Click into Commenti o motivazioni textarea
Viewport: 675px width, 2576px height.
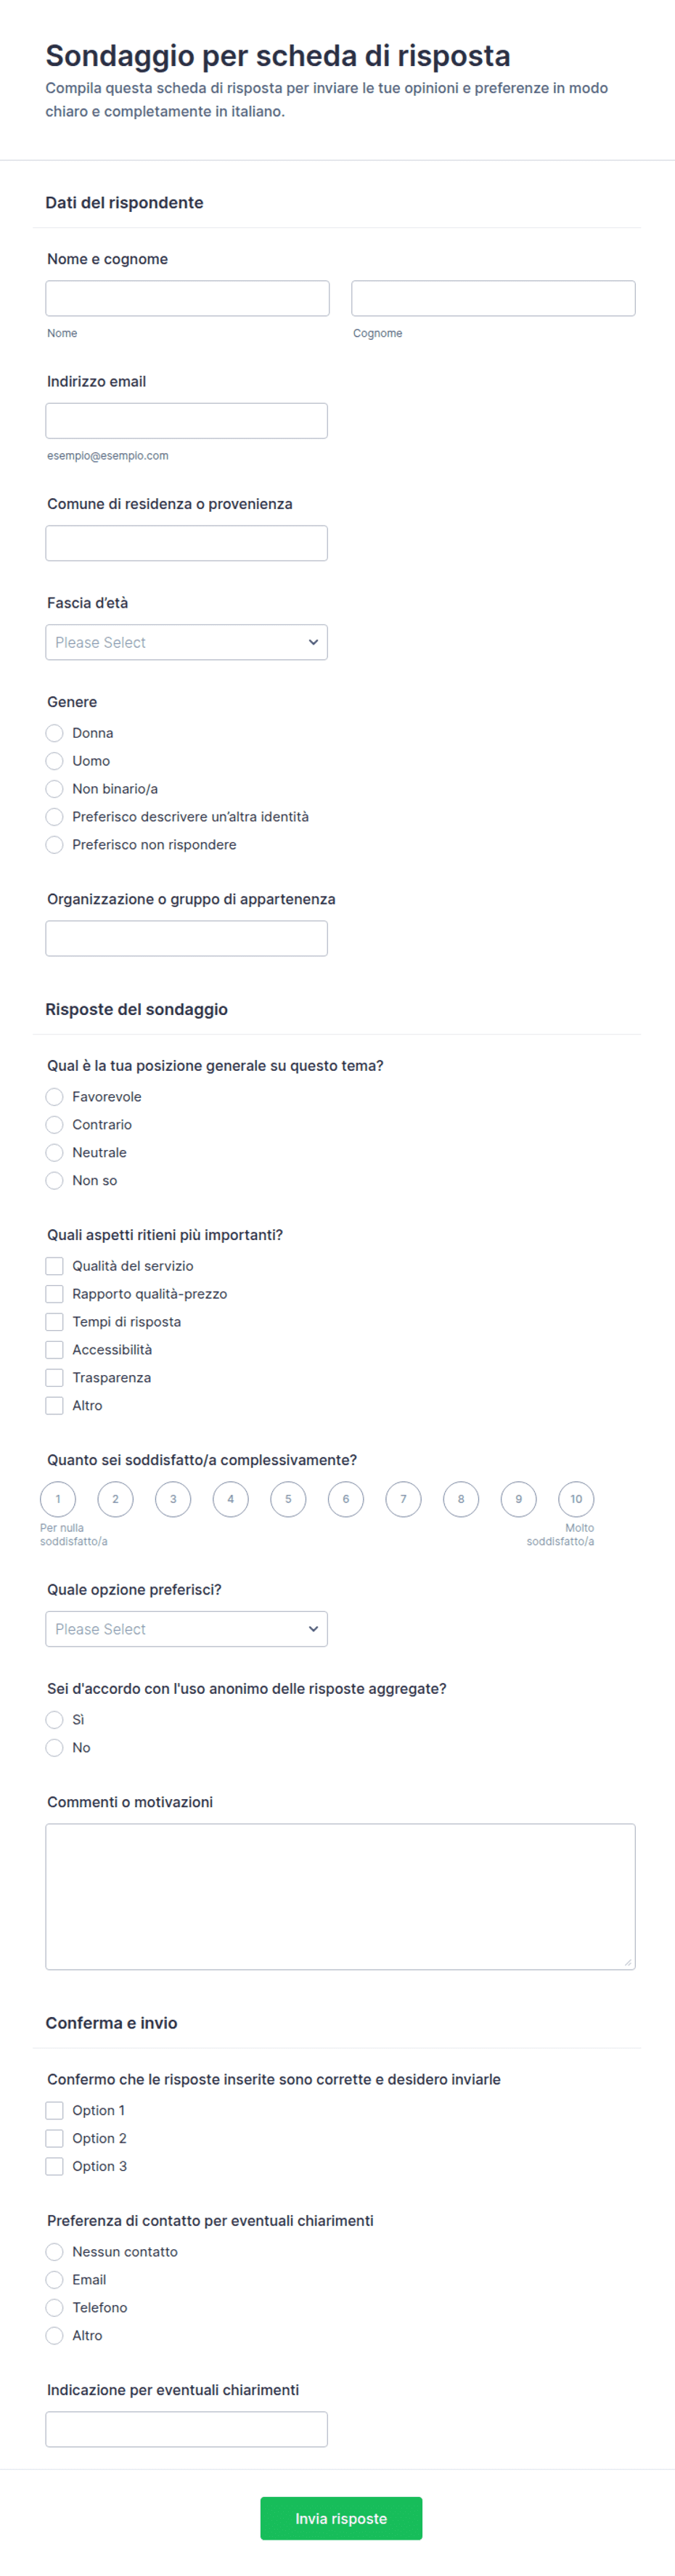[340, 1897]
